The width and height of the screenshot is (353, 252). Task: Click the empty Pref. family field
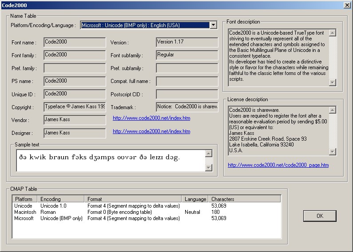coord(75,68)
